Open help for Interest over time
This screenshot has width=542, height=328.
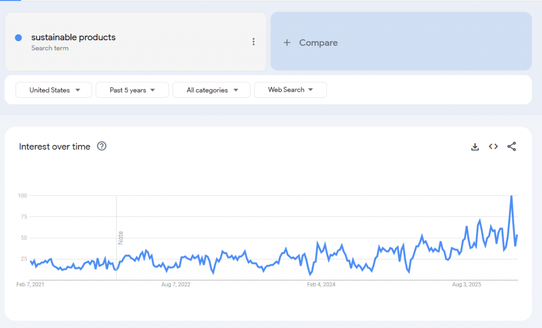[102, 147]
